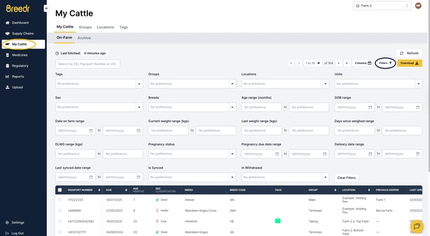Go to the next page of results
430x236 pixels.
[339, 63]
